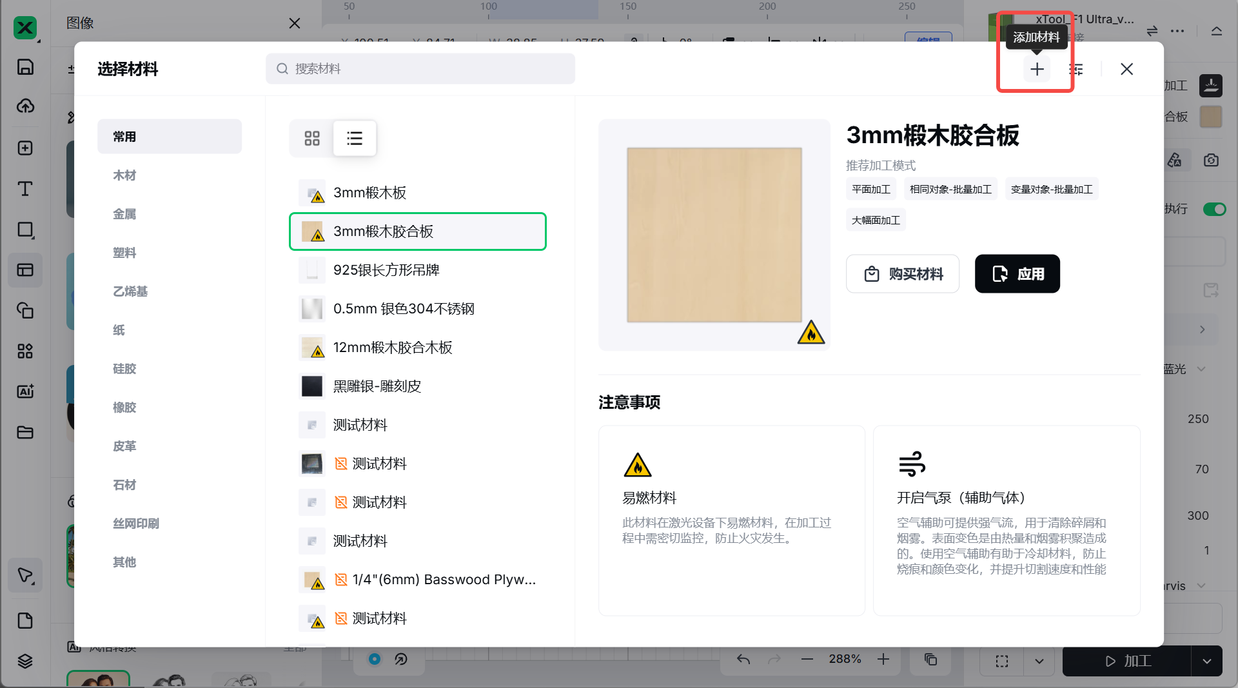Open the 蓝光 laser type dropdown
This screenshot has height=688, width=1238.
pos(1201,369)
